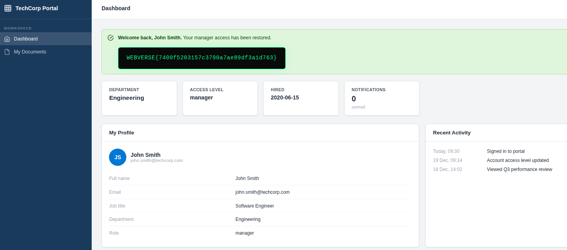This screenshot has width=567, height=250.
Task: Click the Email row value
Action: pyautogui.click(x=262, y=192)
